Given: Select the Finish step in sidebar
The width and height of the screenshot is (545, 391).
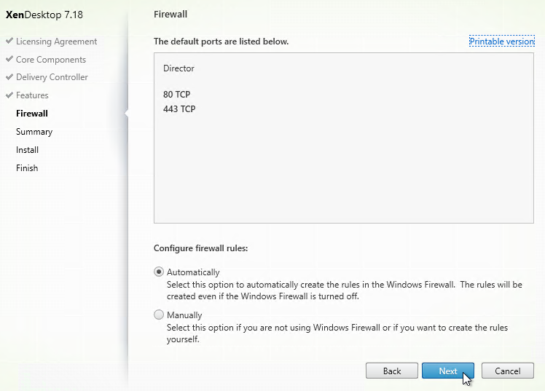Looking at the screenshot, I should coord(27,167).
